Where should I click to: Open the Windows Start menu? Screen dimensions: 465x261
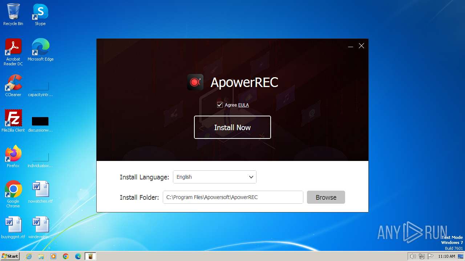point(10,256)
